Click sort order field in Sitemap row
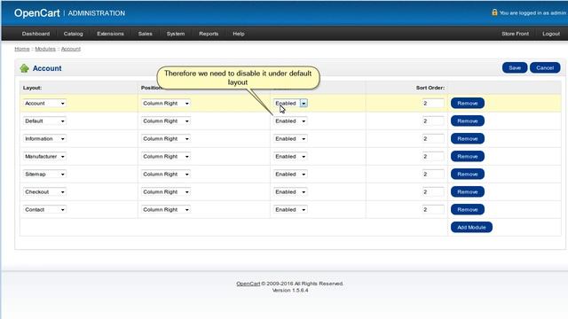568x319 pixels. [433, 174]
